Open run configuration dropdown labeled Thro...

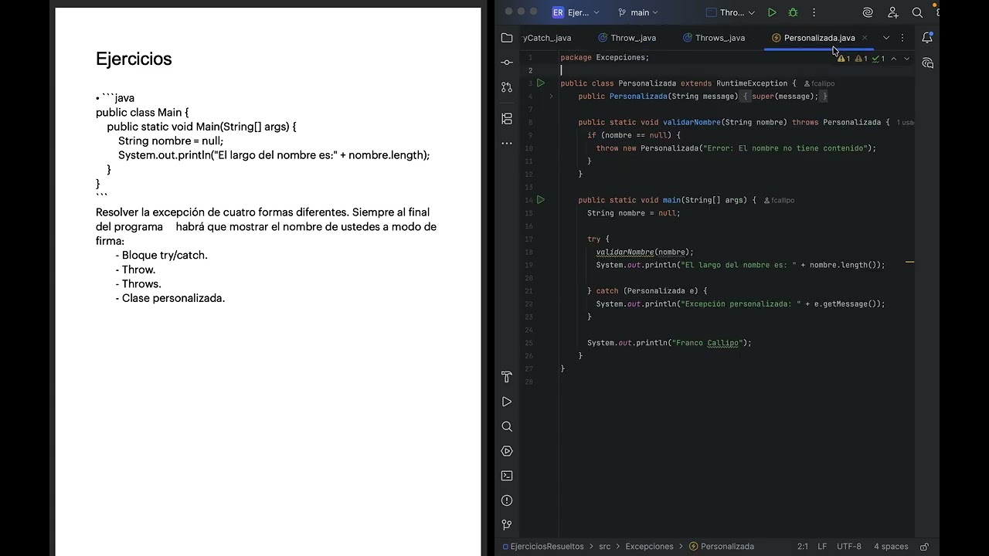click(x=731, y=12)
